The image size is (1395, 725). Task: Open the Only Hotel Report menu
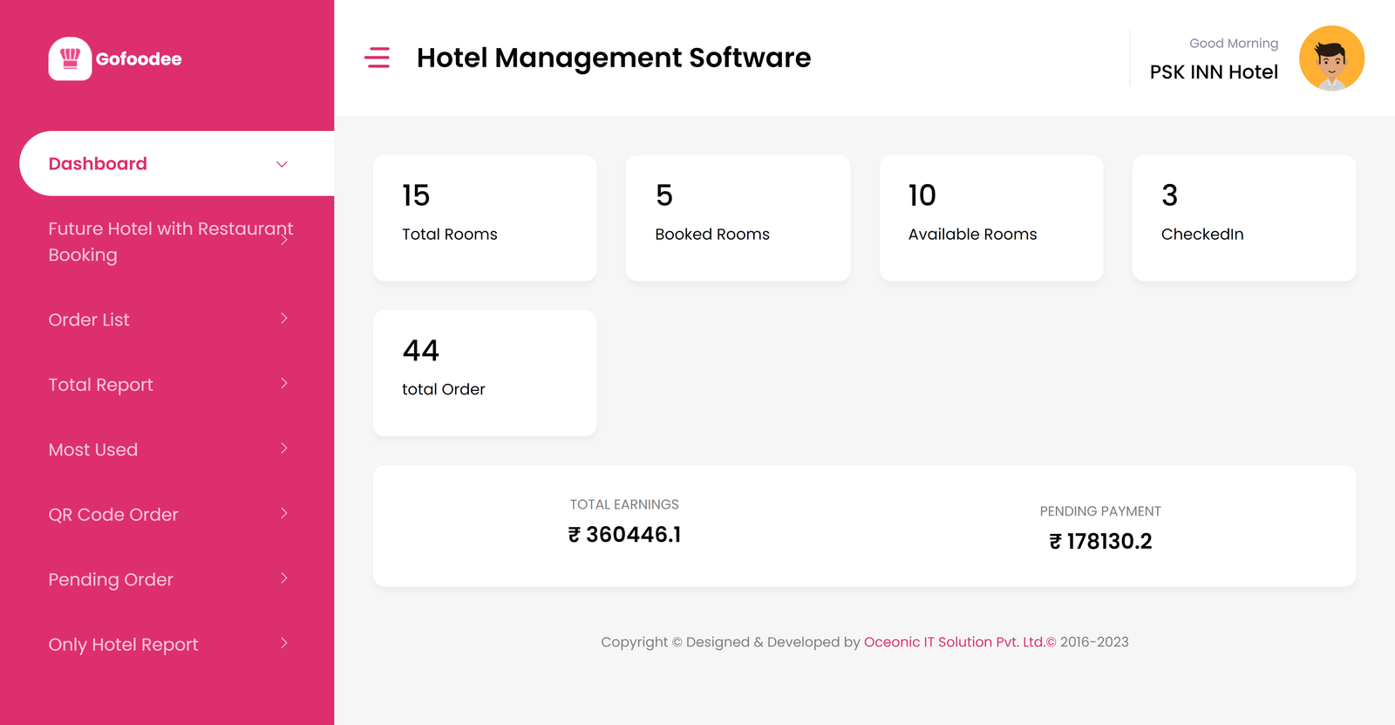tap(124, 645)
